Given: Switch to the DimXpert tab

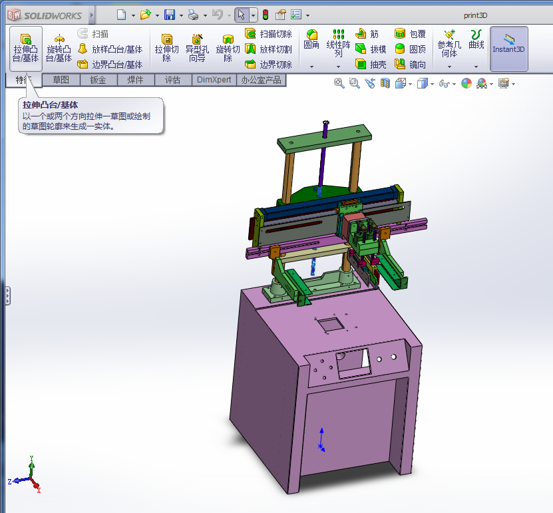Looking at the screenshot, I should point(214,80).
